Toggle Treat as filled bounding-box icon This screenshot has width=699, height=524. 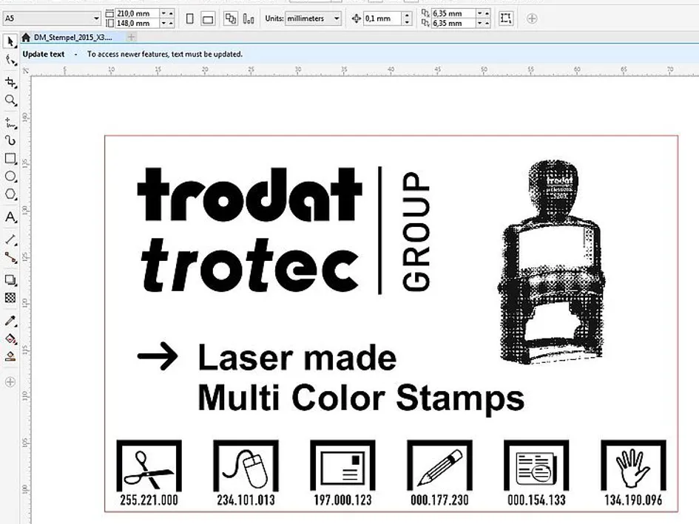[506, 18]
